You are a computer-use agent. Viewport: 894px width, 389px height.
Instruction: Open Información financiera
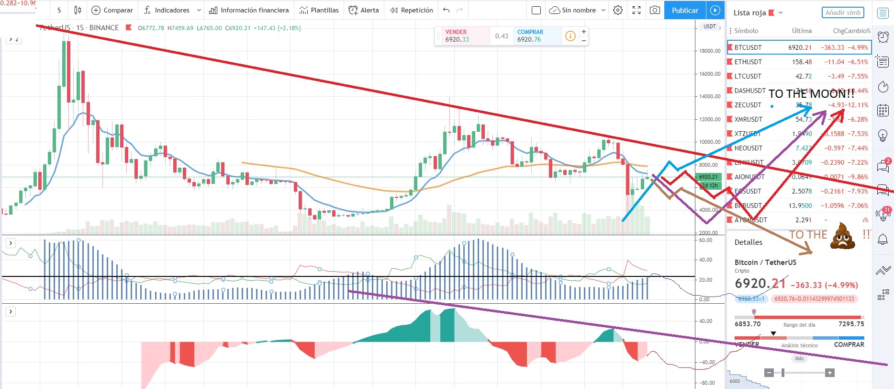click(x=249, y=10)
